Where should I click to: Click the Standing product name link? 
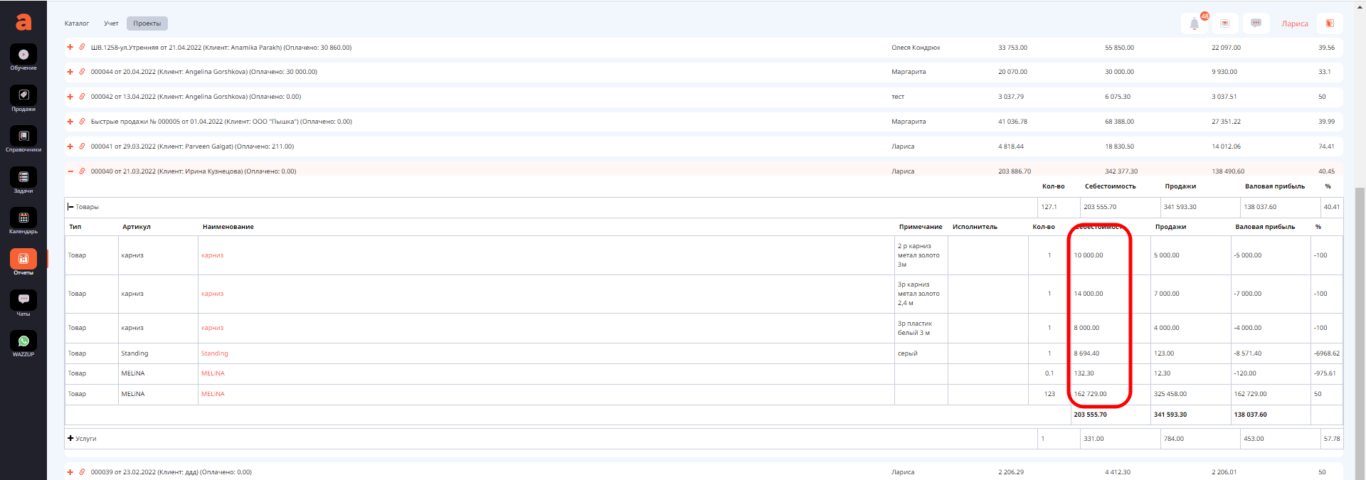click(214, 353)
